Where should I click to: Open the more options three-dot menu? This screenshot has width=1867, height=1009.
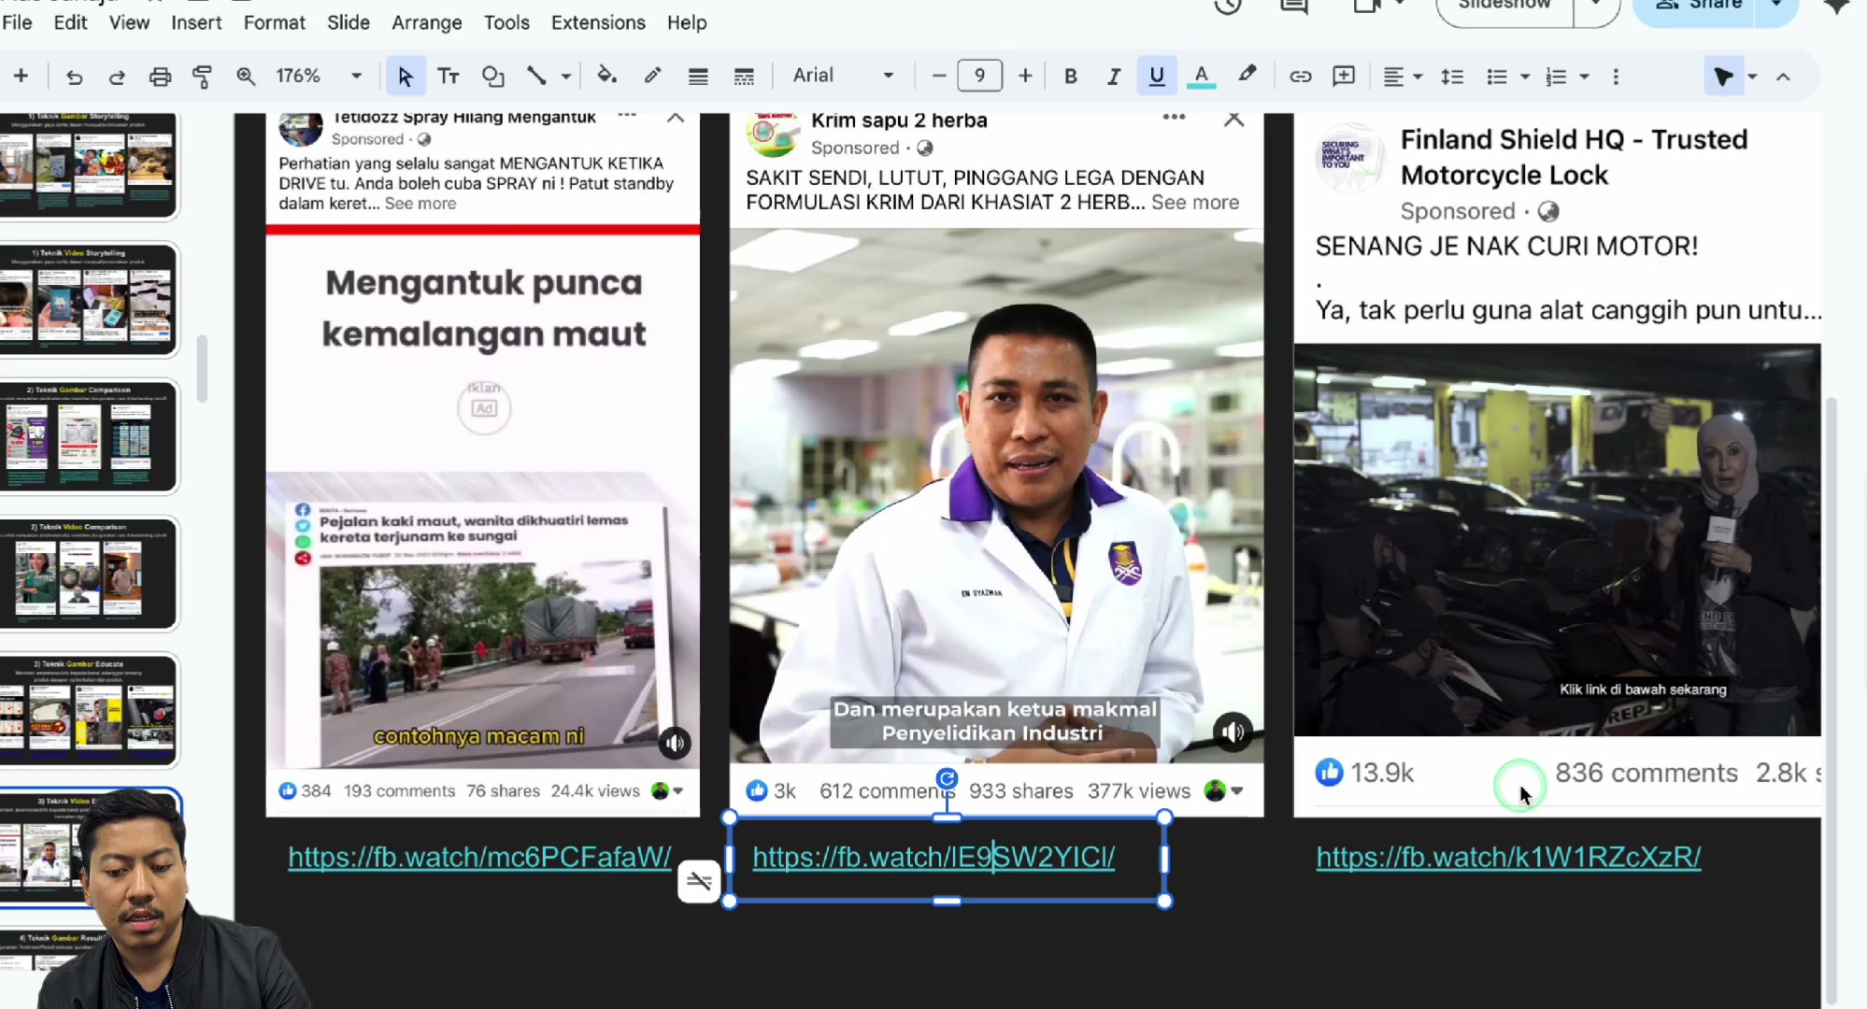click(1616, 77)
